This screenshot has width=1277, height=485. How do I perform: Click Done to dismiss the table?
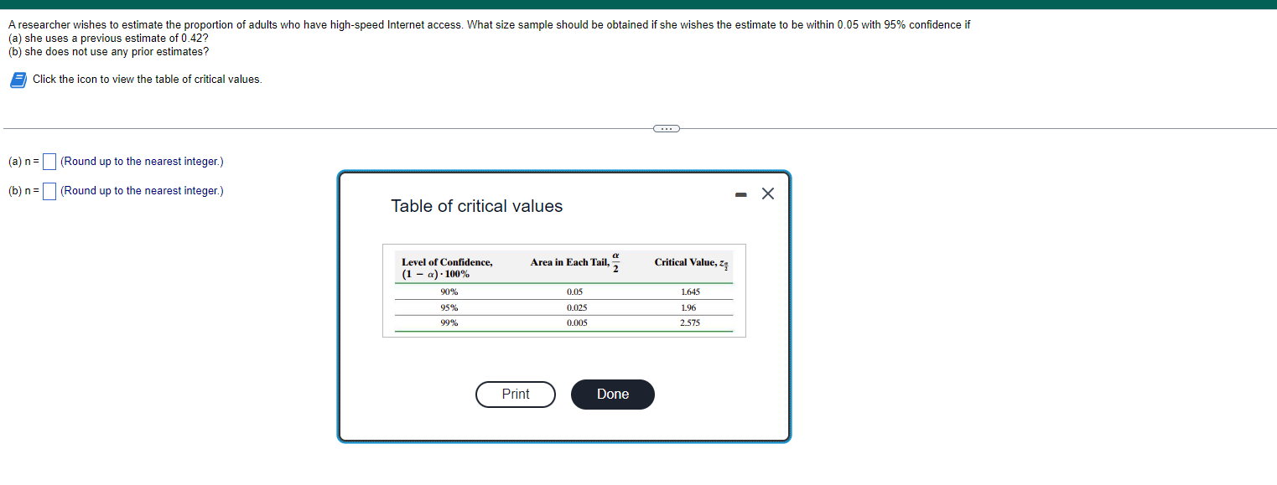[613, 395]
